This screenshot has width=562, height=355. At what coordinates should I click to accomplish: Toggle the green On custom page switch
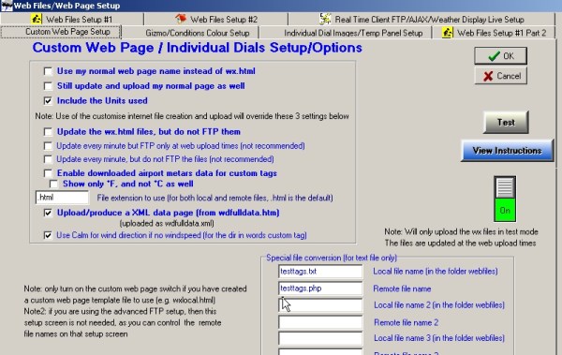point(505,199)
